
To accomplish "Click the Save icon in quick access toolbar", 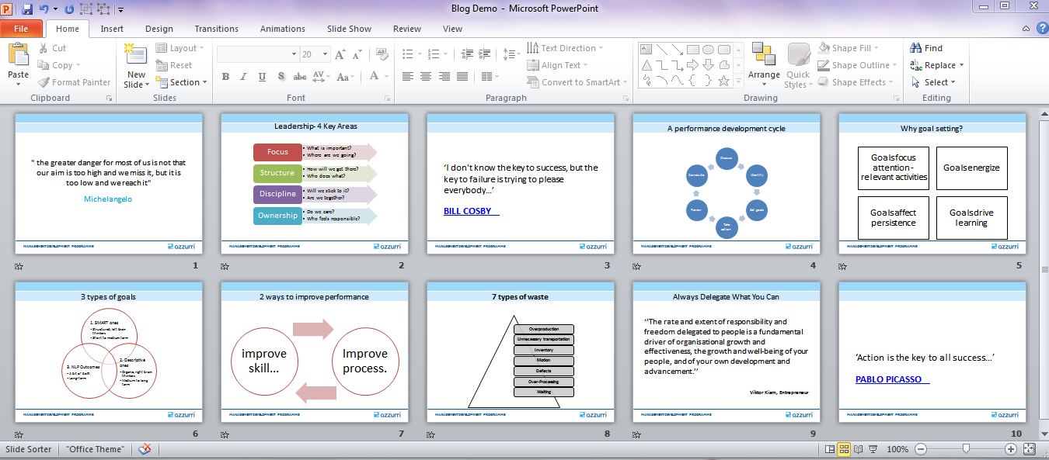I will pos(27,9).
